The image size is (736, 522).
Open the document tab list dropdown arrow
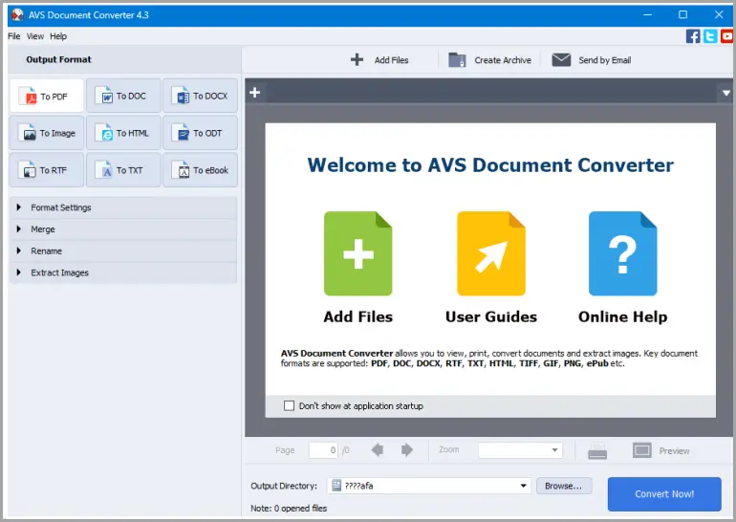tap(726, 93)
